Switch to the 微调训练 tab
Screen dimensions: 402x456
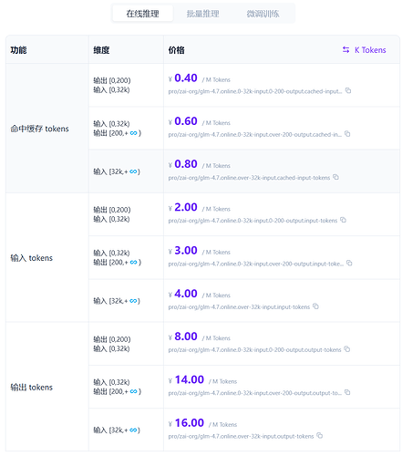click(x=263, y=14)
